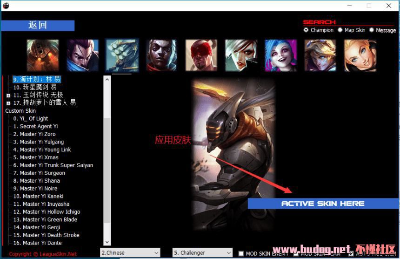Click the skin list scrollbar down arrow
The image size is (400, 259).
[x=107, y=242]
